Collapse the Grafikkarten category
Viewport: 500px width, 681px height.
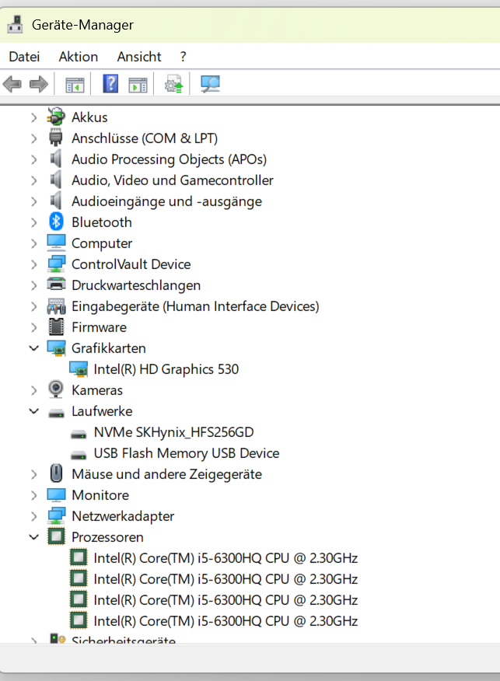[34, 348]
